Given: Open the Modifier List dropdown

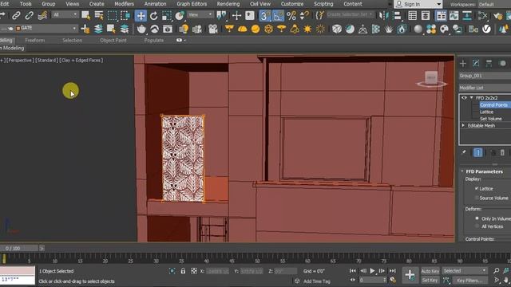Looking at the screenshot, I should [x=485, y=88].
